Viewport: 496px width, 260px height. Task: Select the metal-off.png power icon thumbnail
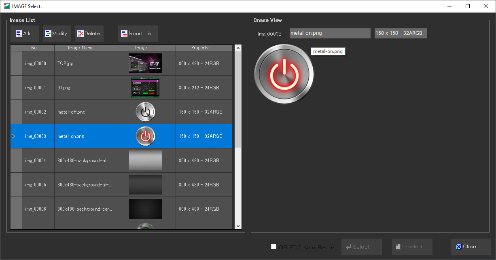coord(145,112)
